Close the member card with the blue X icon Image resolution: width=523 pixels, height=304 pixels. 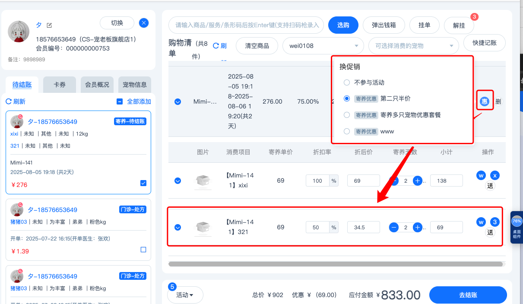tap(144, 23)
